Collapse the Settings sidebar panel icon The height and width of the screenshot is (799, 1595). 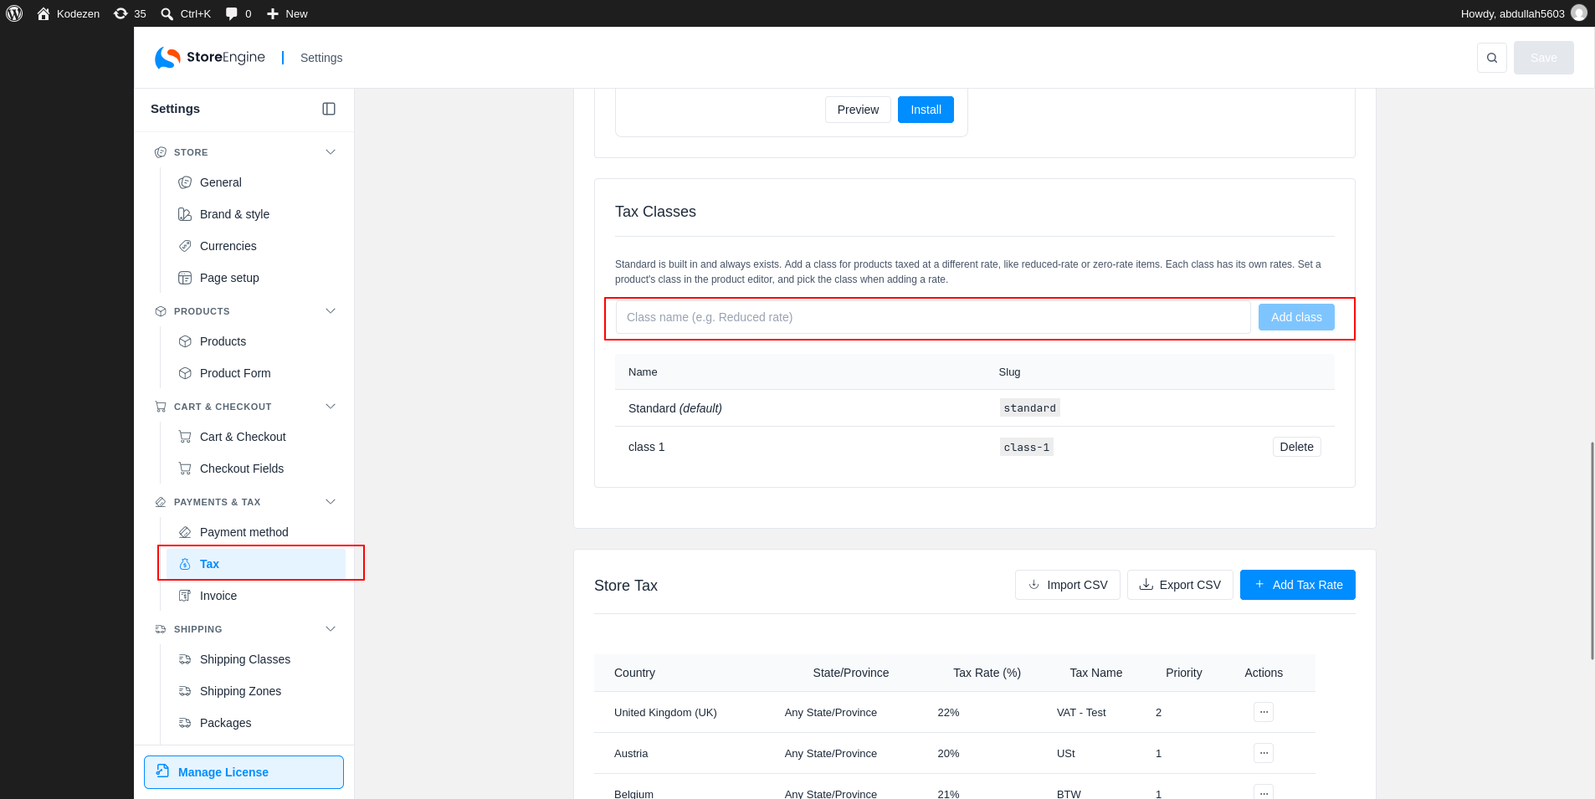point(329,109)
